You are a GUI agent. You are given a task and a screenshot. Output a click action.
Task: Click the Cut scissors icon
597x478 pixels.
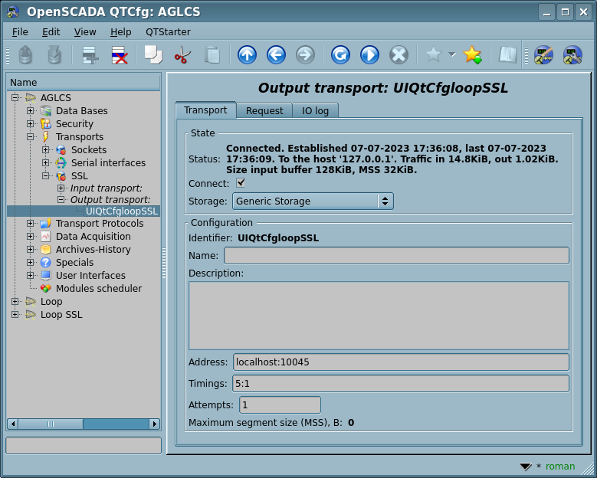tap(182, 55)
